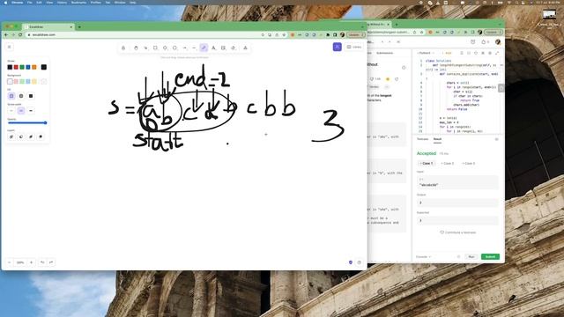Select the Line tool
The image size is (564, 317).
tap(194, 48)
